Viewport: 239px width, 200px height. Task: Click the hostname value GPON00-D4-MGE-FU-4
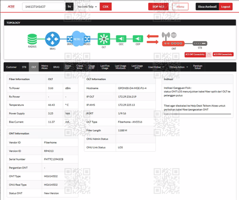tap(132, 88)
